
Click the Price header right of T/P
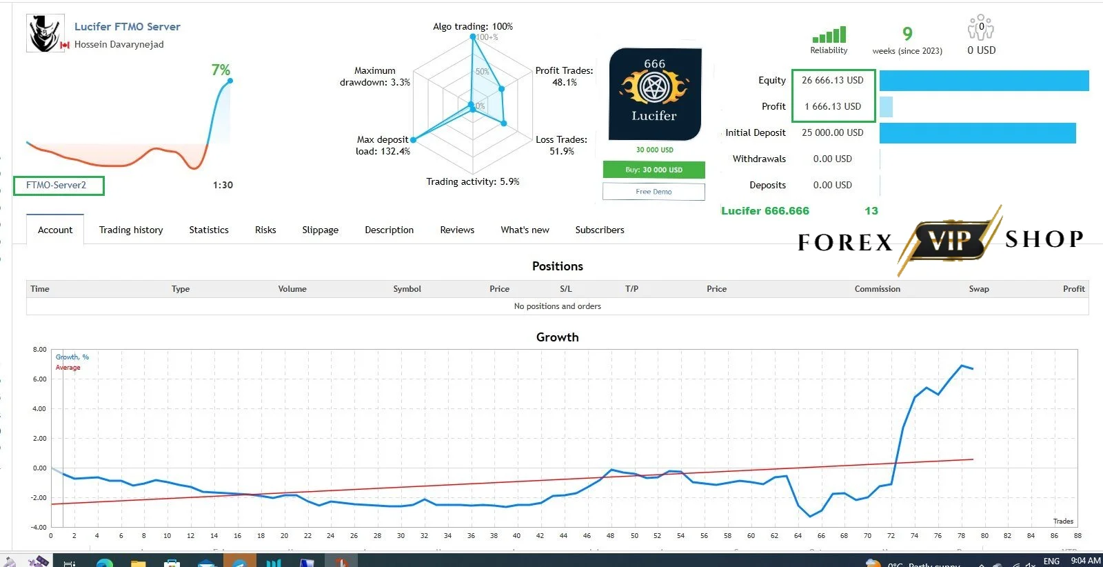(x=716, y=289)
